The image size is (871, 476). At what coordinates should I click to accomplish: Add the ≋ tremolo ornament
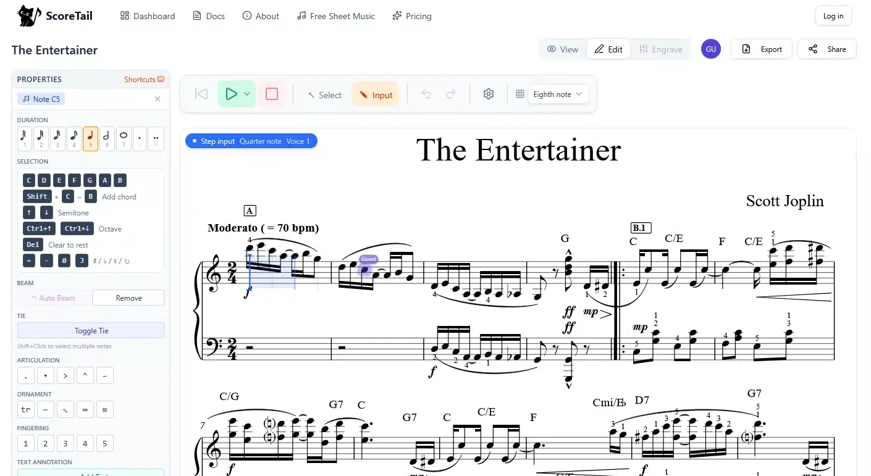(104, 409)
